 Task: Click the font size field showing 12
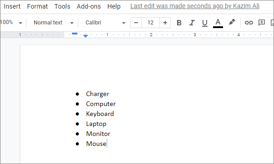tap(150, 23)
